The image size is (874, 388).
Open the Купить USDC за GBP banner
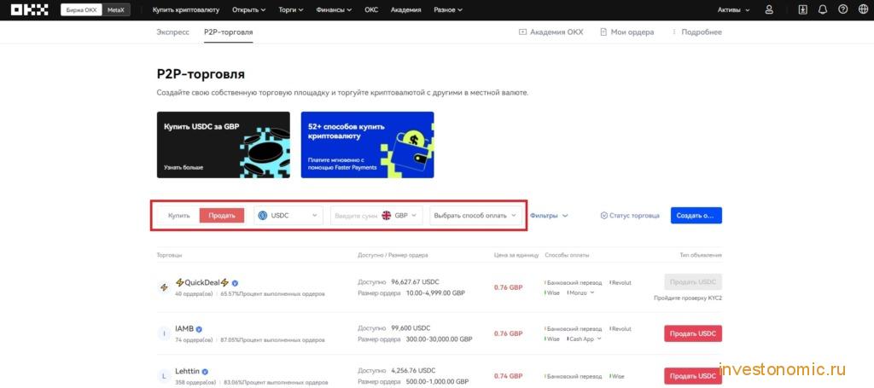coord(224,145)
